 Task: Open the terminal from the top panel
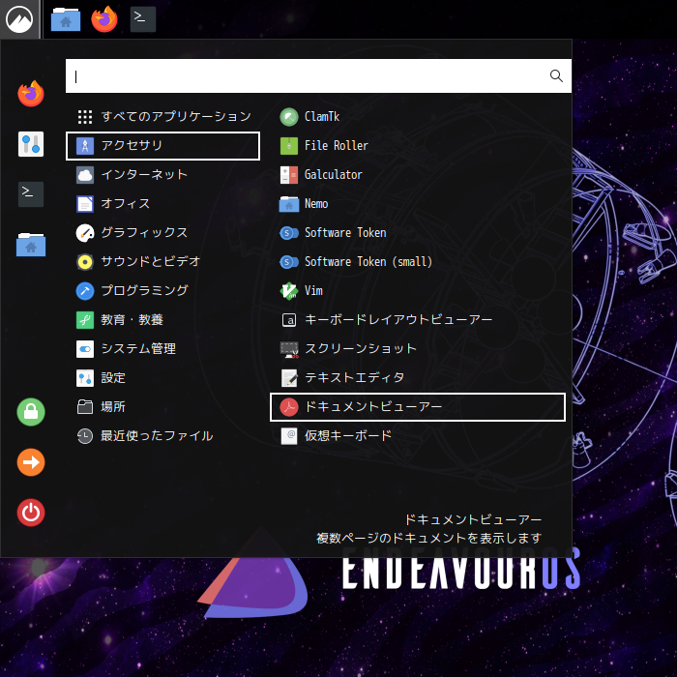(x=143, y=19)
